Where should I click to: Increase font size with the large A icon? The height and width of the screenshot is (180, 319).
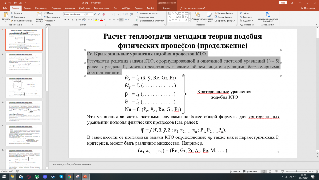pos(95,14)
